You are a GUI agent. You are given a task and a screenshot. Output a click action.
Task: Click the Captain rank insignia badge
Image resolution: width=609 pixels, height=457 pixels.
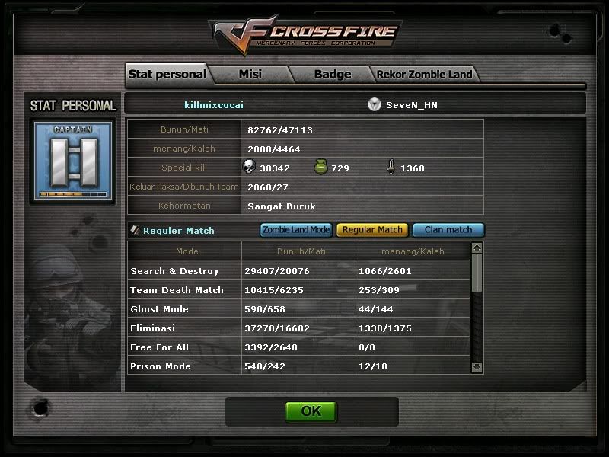click(73, 161)
